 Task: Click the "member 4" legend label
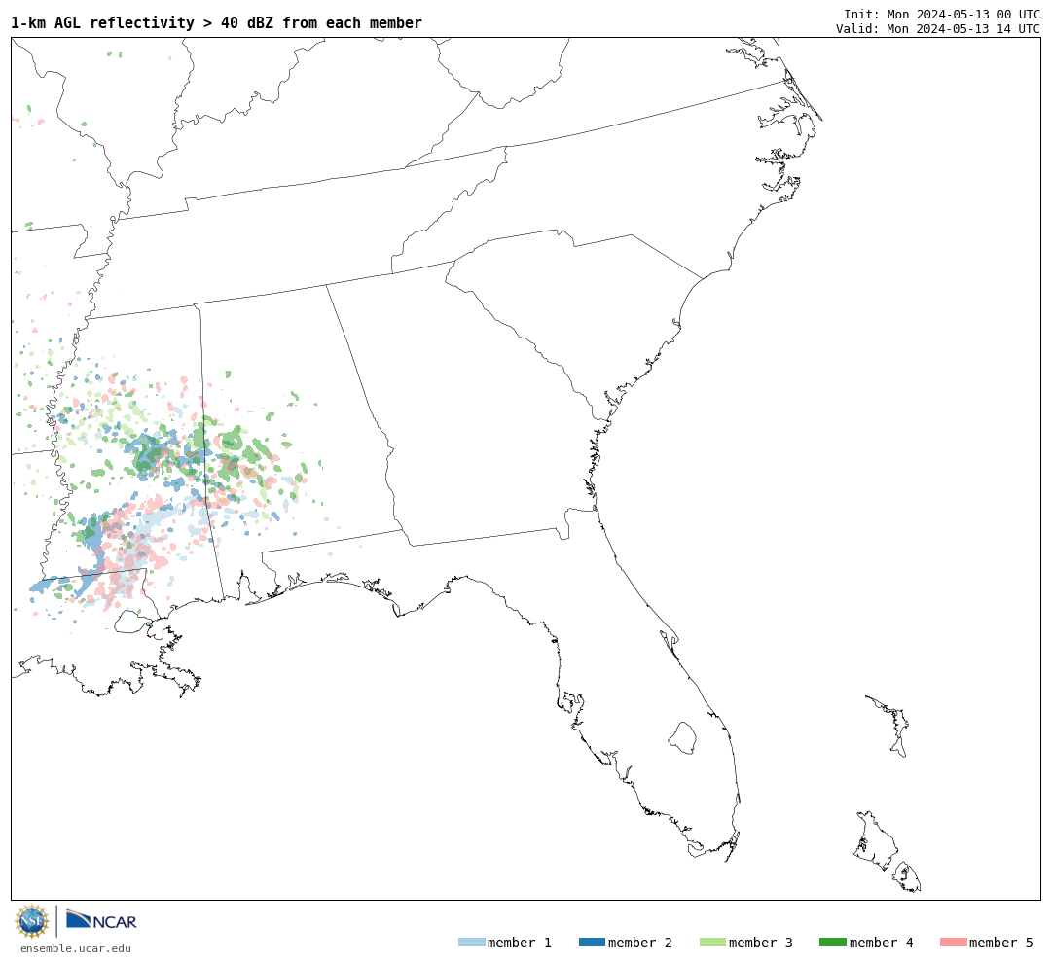pyautogui.click(x=882, y=943)
